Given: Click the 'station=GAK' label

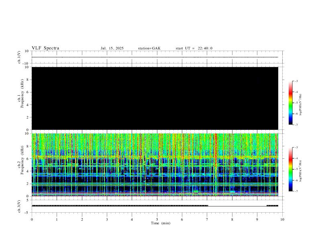Looking at the screenshot, I should pos(149,48).
